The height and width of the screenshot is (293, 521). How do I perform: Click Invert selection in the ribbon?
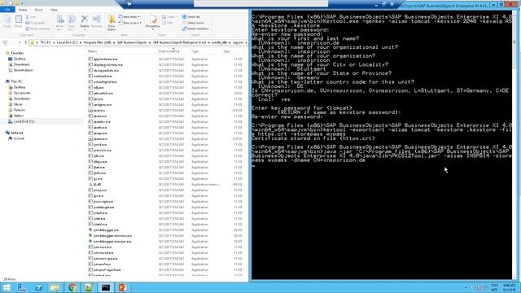(195, 29)
